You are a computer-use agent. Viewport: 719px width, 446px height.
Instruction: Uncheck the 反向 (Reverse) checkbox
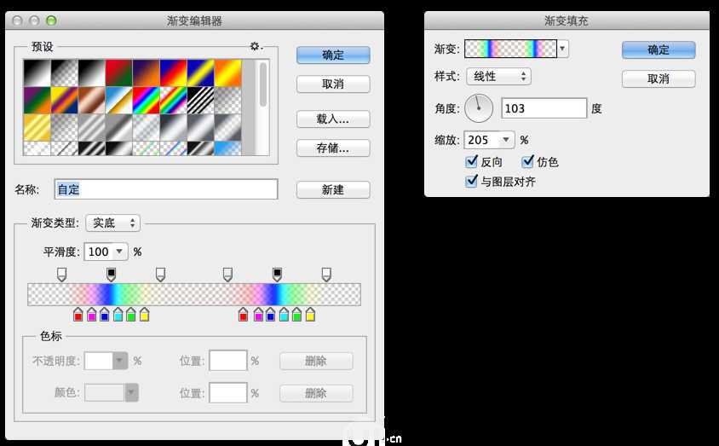472,161
